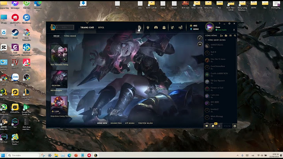Open the Clash trophy icon
Image resolution: width=283 pixels, height=159 pixels.
(x=148, y=28)
